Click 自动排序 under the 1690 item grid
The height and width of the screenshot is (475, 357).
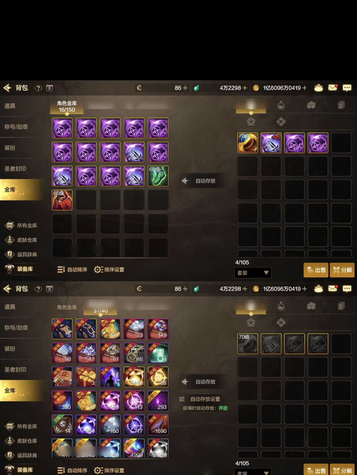[72, 470]
